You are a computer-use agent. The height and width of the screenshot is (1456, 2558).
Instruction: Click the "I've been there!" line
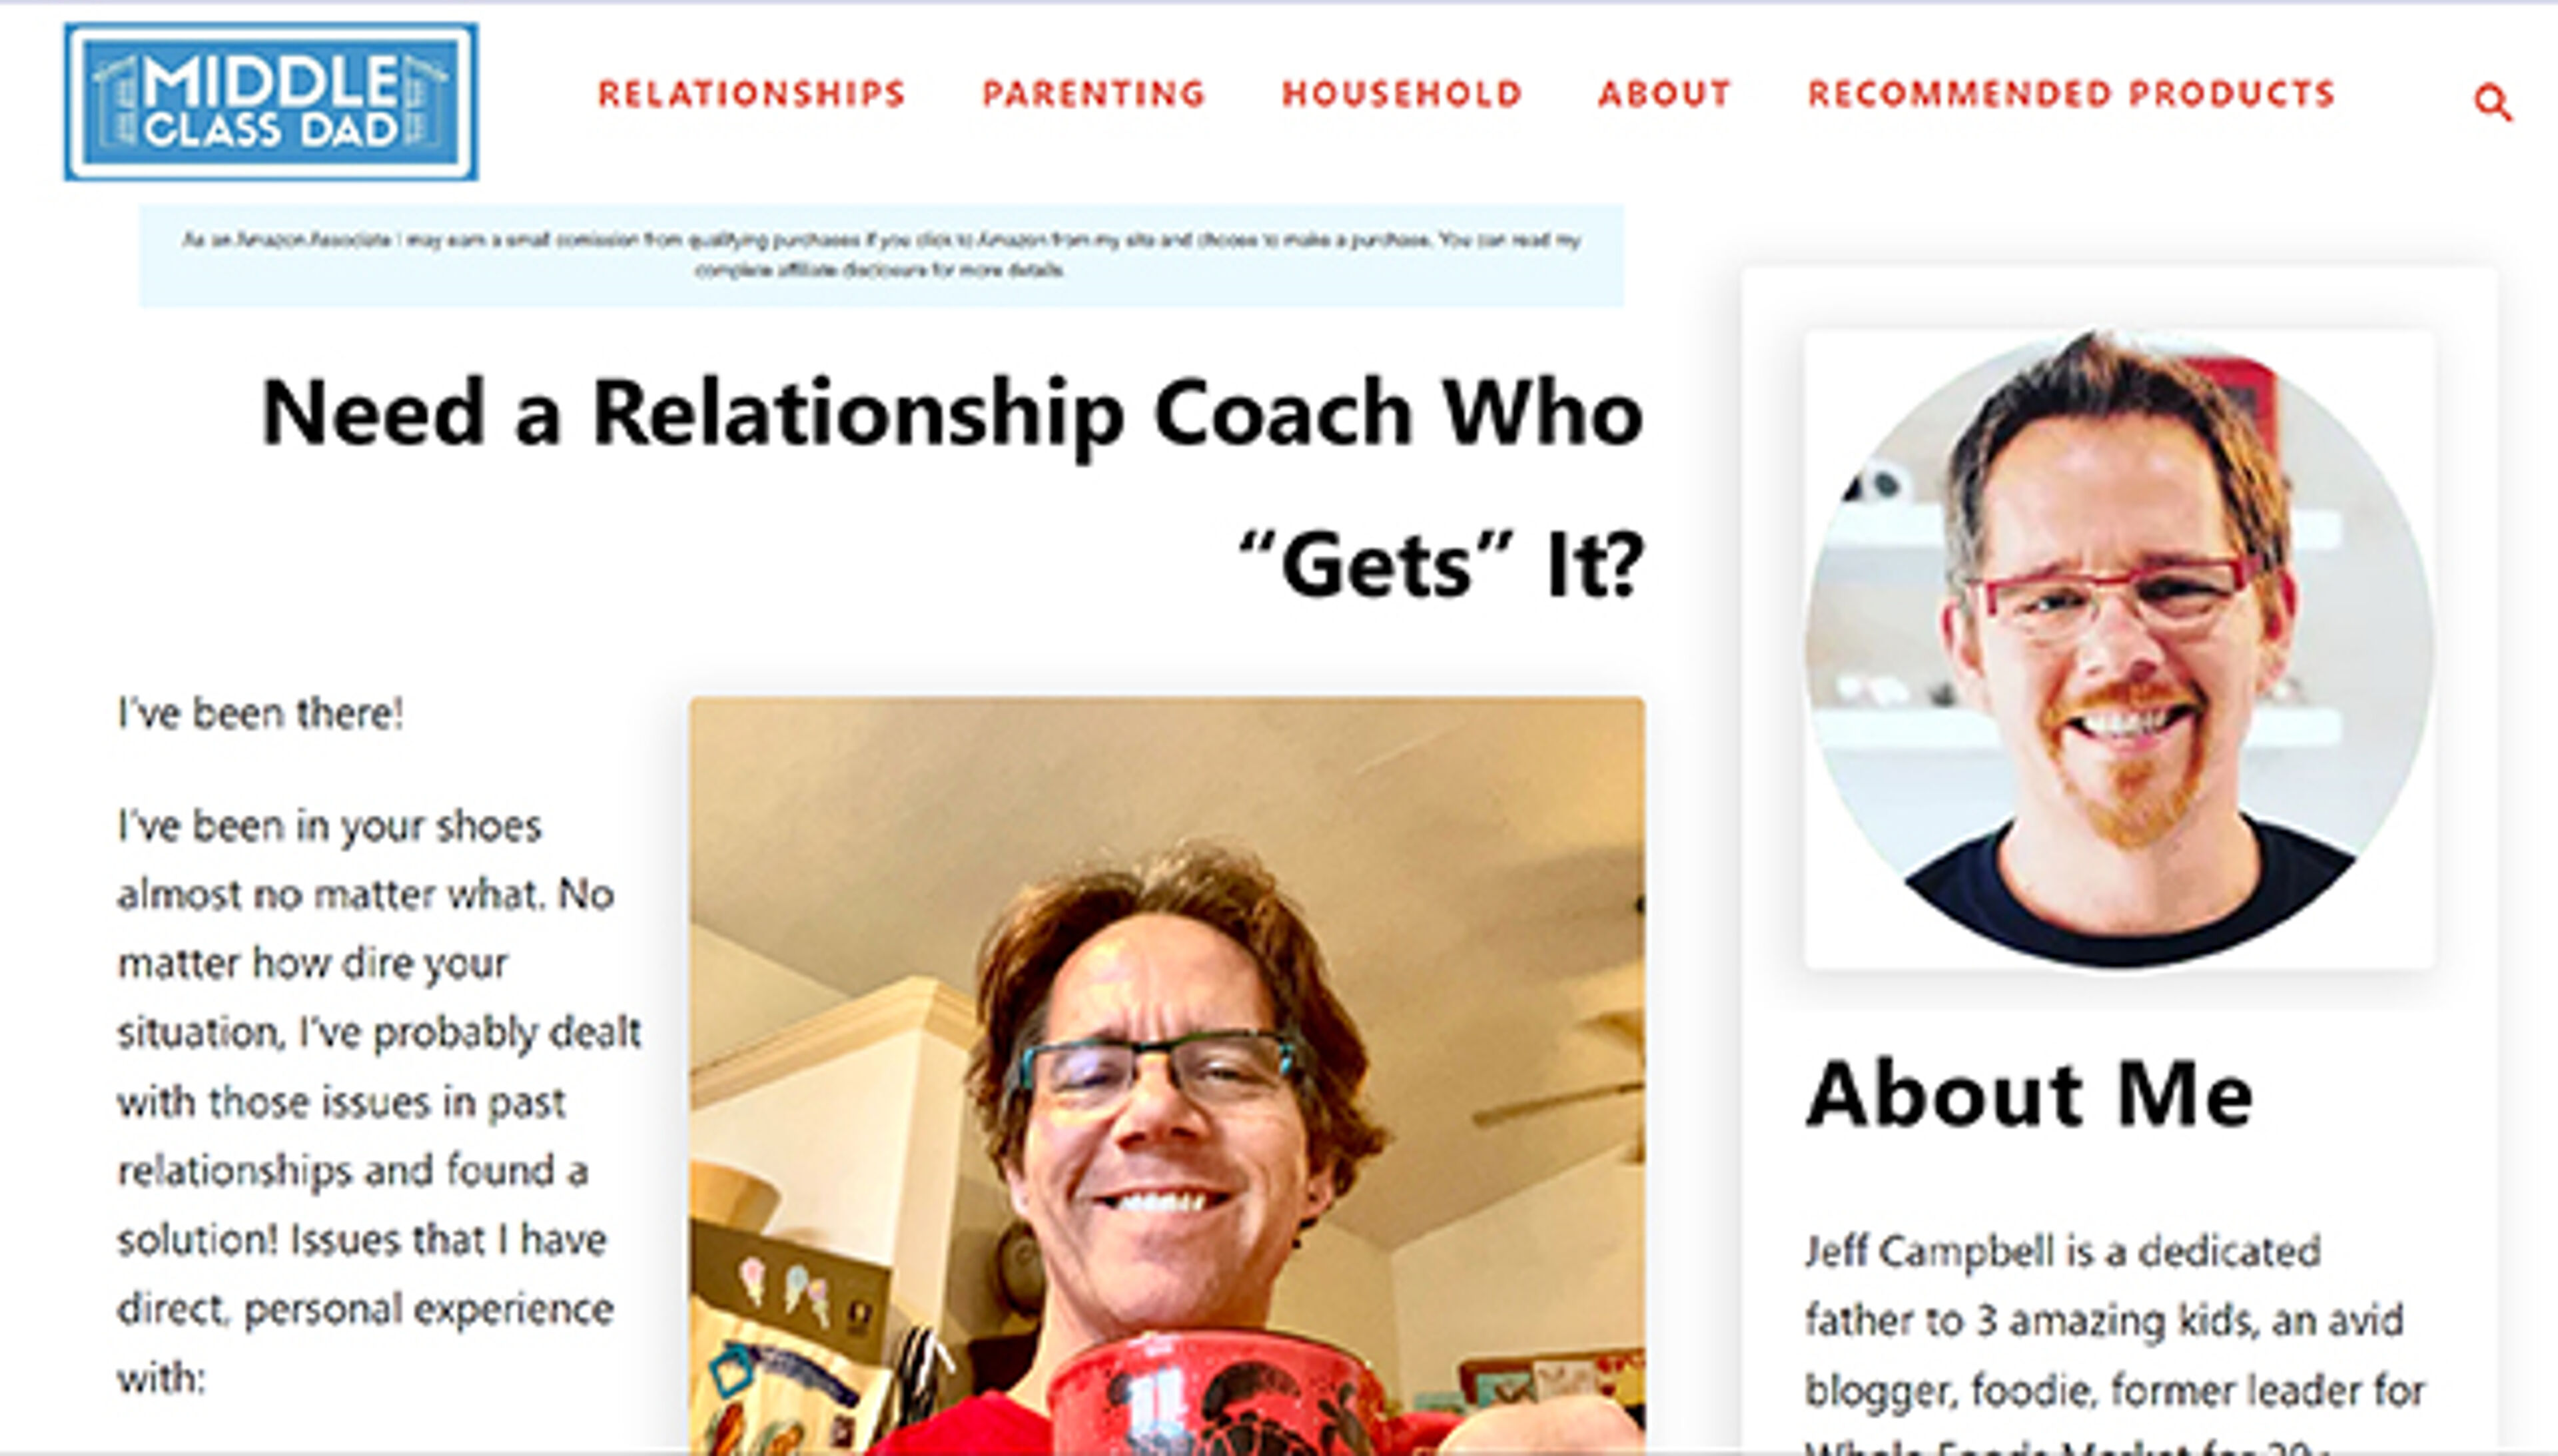point(260,714)
